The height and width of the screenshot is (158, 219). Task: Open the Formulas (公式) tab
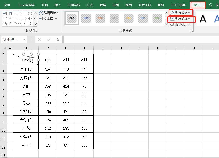90,5
